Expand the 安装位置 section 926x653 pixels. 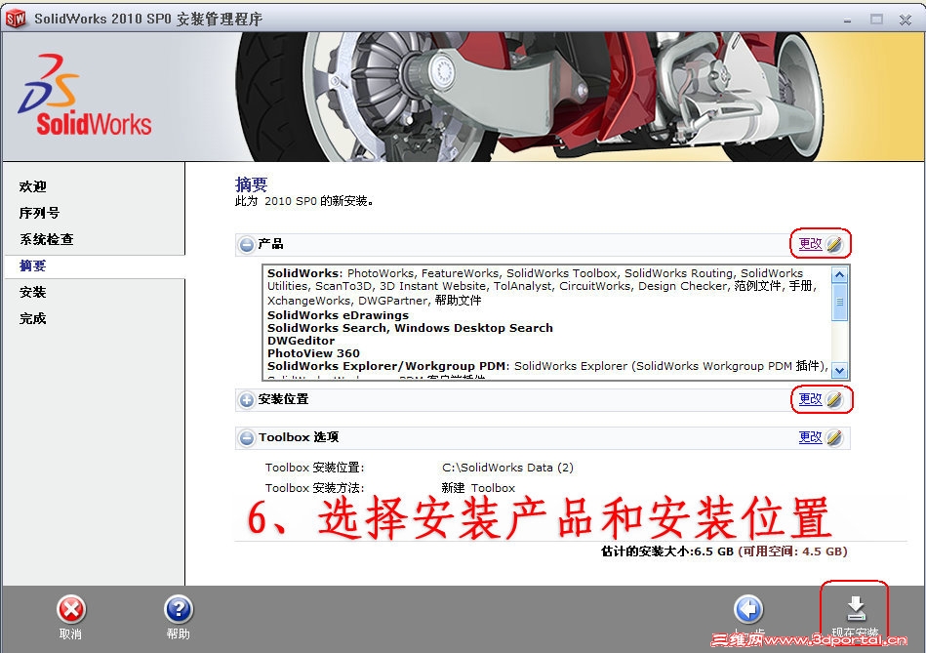click(246, 400)
